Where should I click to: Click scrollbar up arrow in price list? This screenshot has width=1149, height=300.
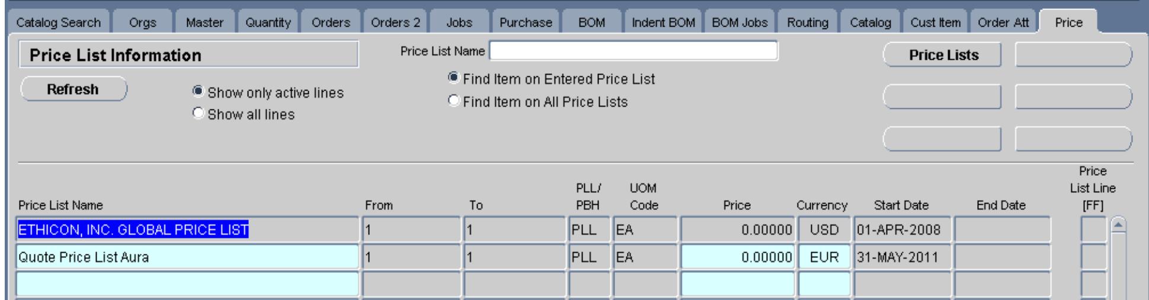click(x=1118, y=226)
